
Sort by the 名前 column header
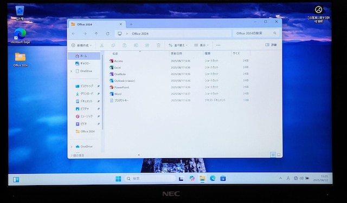pyautogui.click(x=115, y=54)
